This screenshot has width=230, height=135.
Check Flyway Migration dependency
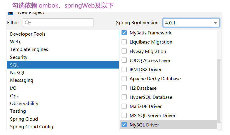point(124,51)
